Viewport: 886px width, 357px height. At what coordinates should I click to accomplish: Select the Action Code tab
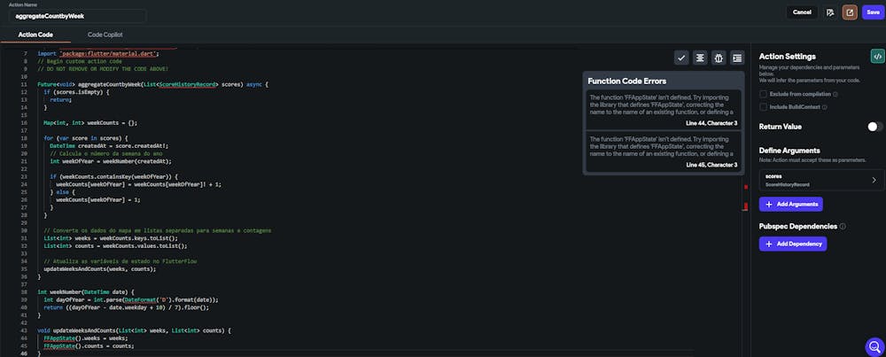35,35
